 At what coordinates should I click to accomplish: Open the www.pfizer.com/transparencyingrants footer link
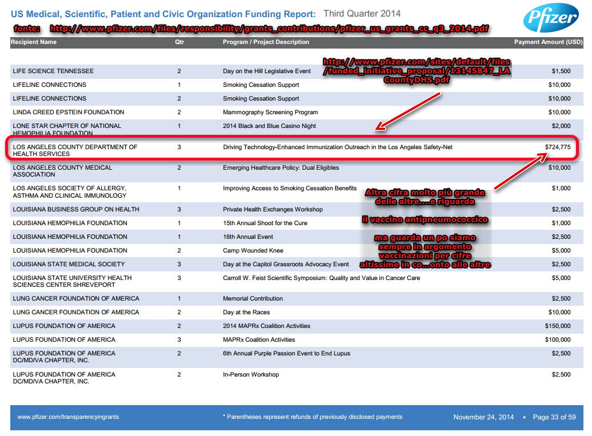[68, 417]
